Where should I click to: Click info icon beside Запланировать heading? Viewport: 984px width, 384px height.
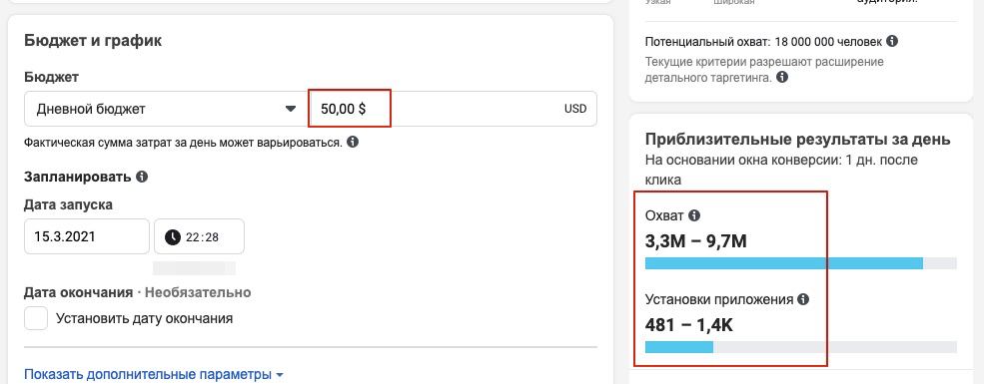tap(142, 177)
